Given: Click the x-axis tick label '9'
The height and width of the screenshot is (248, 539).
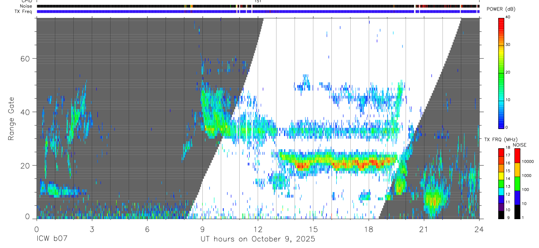Looking at the screenshot, I should (x=202, y=229).
